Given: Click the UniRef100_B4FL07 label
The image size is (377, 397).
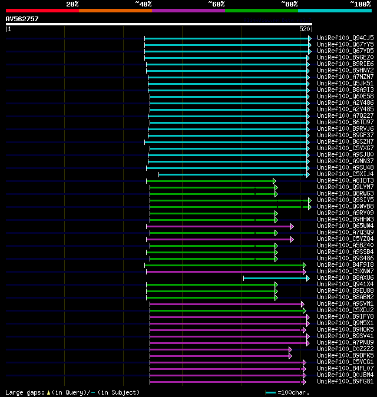Looking at the screenshot, I should pos(345,369).
